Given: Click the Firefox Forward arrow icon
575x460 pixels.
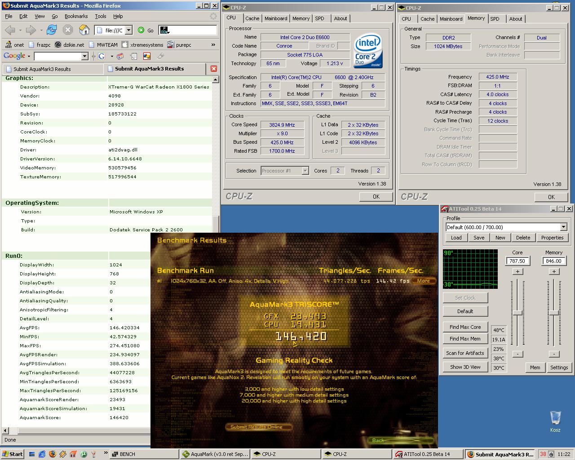Looking at the screenshot, I should tap(31, 30).
